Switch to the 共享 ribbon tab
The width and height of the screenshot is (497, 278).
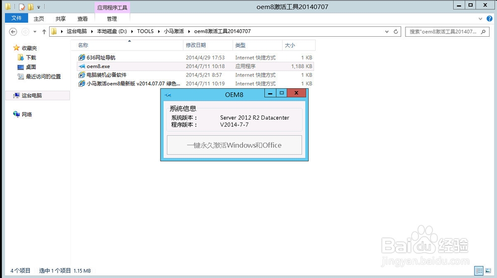coord(61,19)
